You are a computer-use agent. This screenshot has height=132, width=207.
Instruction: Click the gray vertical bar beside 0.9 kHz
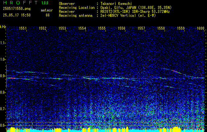(6, 76)
